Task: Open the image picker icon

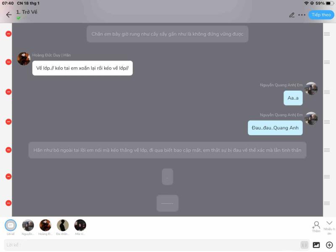Action: [x=316, y=245]
